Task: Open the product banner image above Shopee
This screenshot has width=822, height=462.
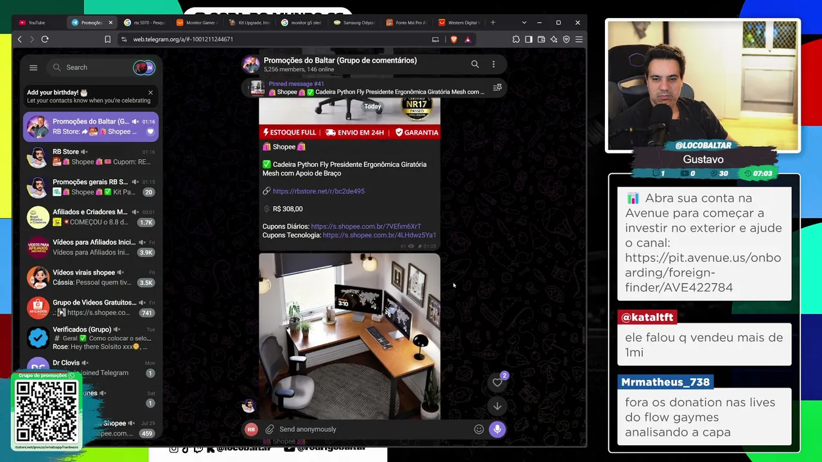Action: 349,119
